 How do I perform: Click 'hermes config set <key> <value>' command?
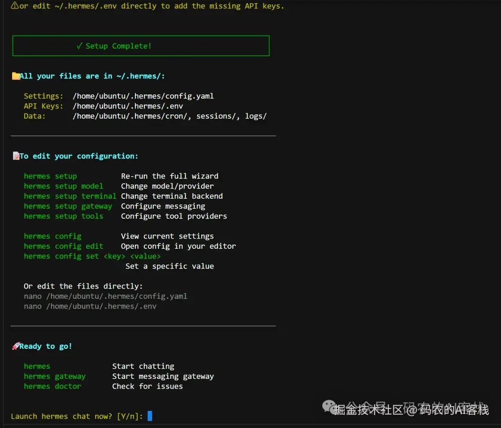pyautogui.click(x=92, y=256)
